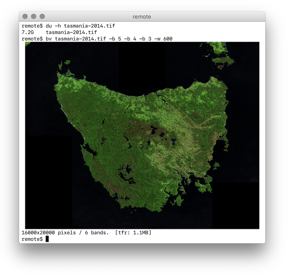Minimize the remote terminal window
The height and width of the screenshot is (277, 293).
pyautogui.click(x=33, y=16)
